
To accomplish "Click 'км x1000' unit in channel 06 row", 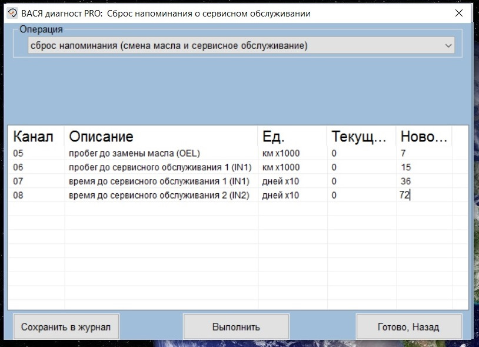I will point(281,167).
